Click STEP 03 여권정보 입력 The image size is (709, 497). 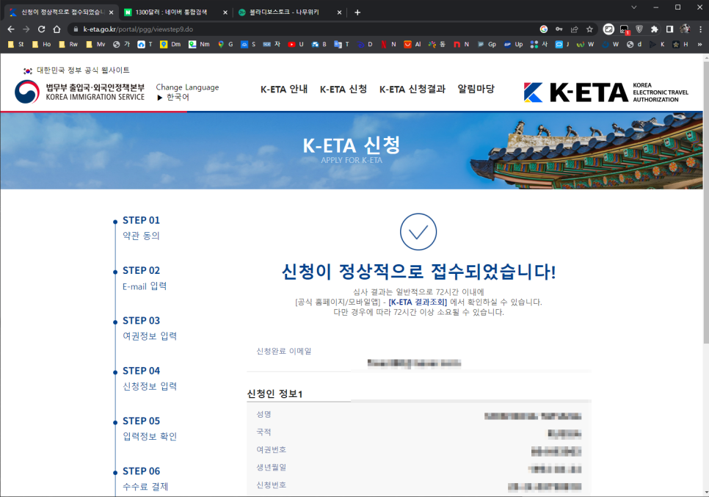(x=150, y=328)
